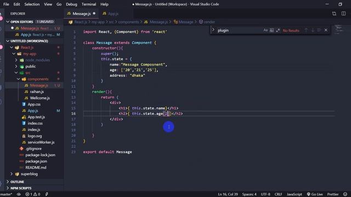This screenshot has width=351, height=197.
Task: Expand the superblog folder
Action: tap(12, 174)
